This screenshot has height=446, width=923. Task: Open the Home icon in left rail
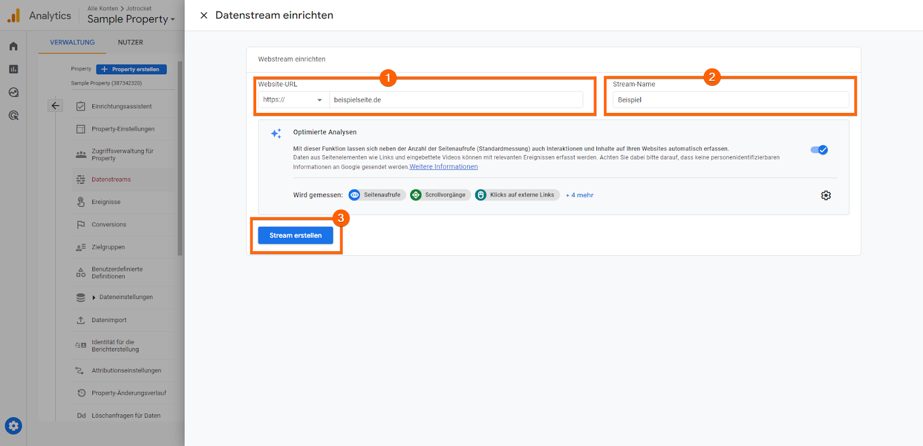coord(13,46)
